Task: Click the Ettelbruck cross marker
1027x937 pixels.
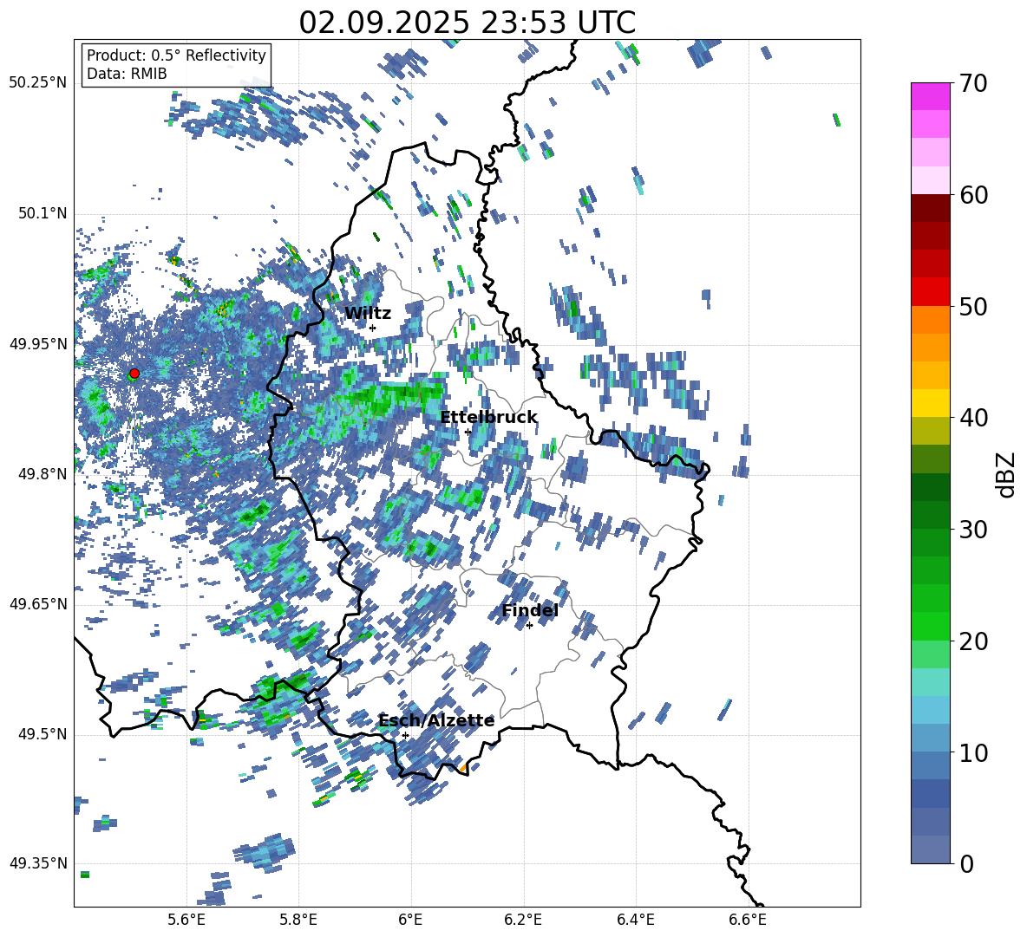Action: (x=468, y=432)
